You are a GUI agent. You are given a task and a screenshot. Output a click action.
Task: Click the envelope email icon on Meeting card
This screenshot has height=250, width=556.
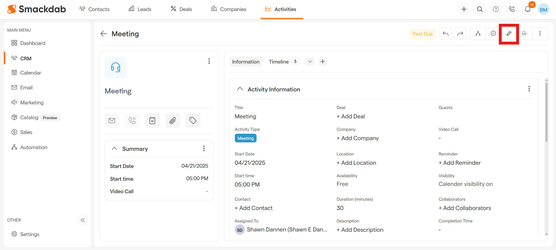point(112,121)
